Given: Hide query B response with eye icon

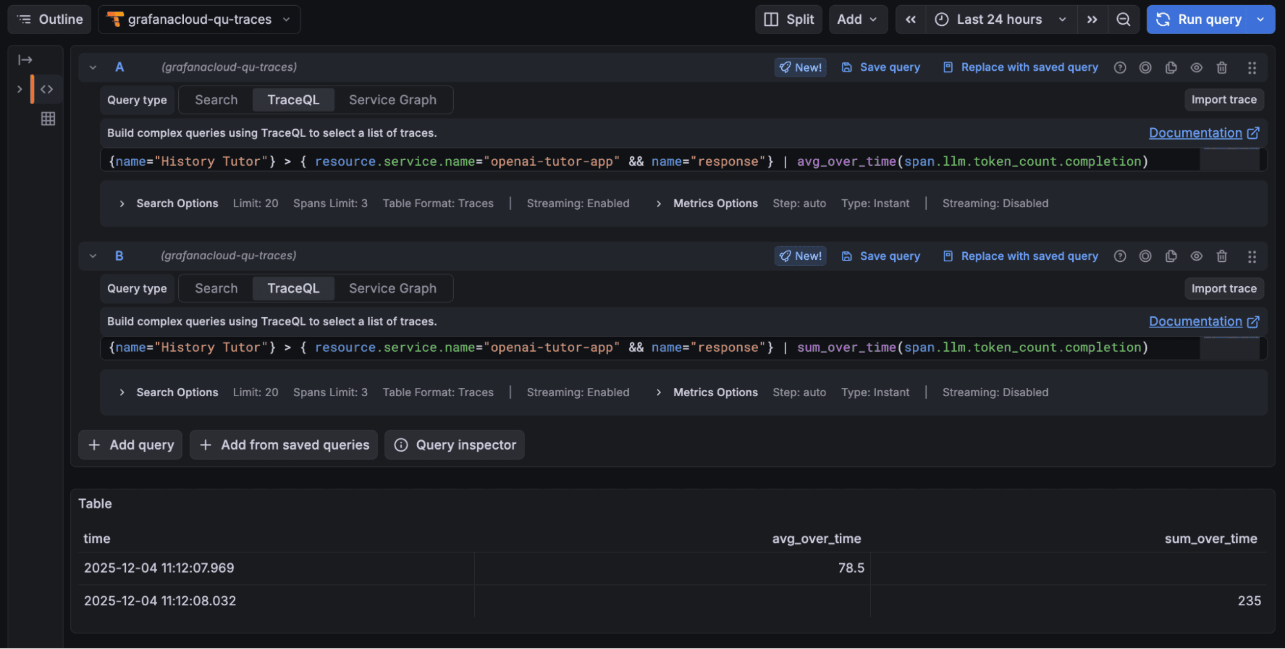Looking at the screenshot, I should (x=1196, y=256).
